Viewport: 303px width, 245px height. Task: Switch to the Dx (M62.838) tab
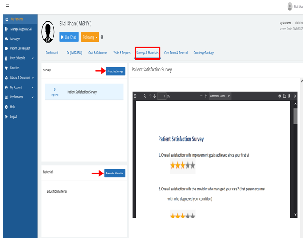(x=74, y=53)
